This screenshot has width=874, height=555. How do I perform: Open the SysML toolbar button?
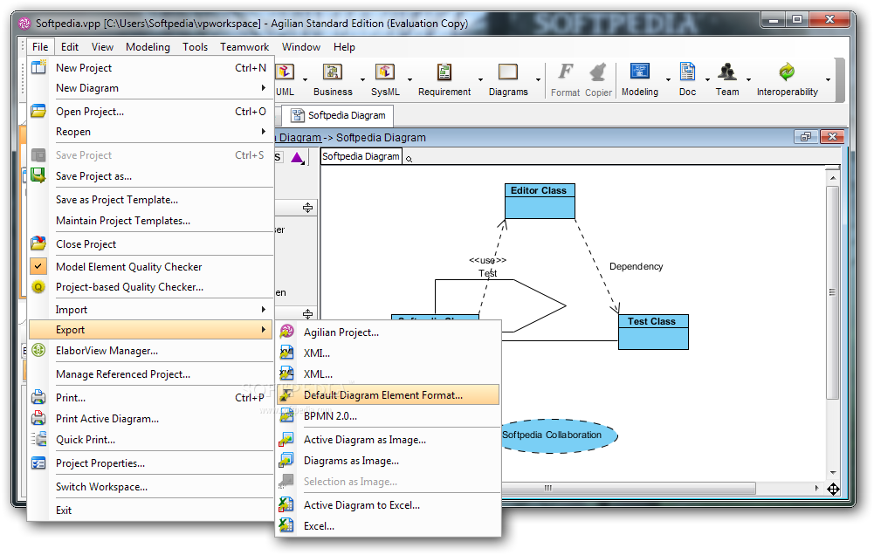pyautogui.click(x=385, y=79)
